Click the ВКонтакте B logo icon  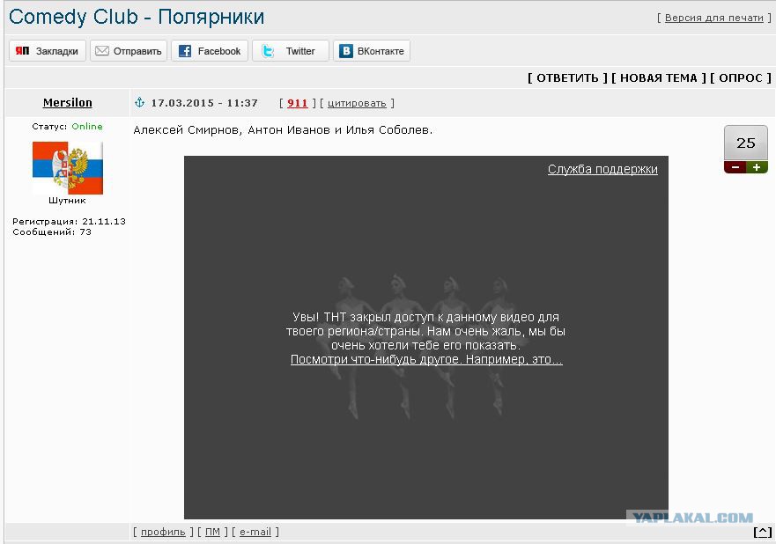coord(346,51)
